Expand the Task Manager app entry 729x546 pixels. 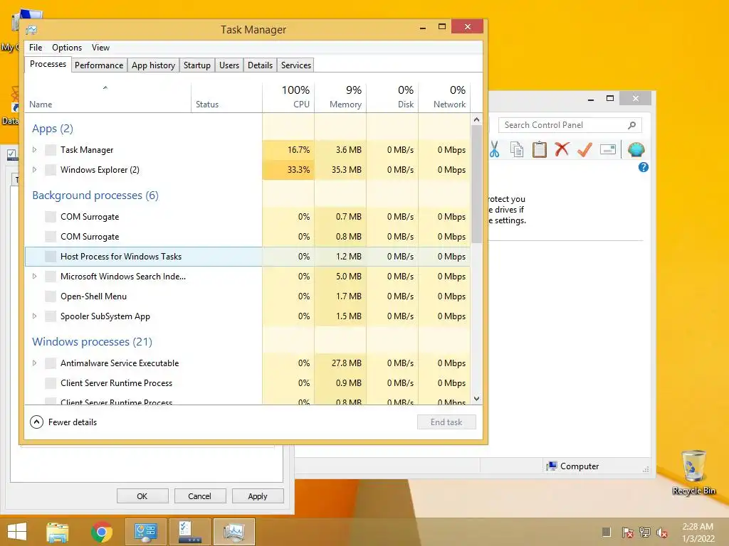pos(34,149)
